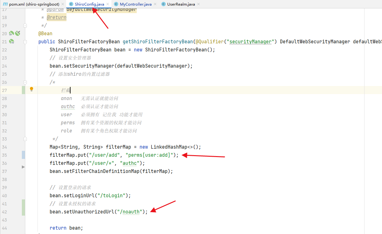Switch to the ShiroConfig.java tab
This screenshot has height=234, width=382.
pos(89,4)
